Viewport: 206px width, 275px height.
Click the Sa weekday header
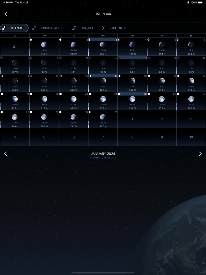[191, 36]
